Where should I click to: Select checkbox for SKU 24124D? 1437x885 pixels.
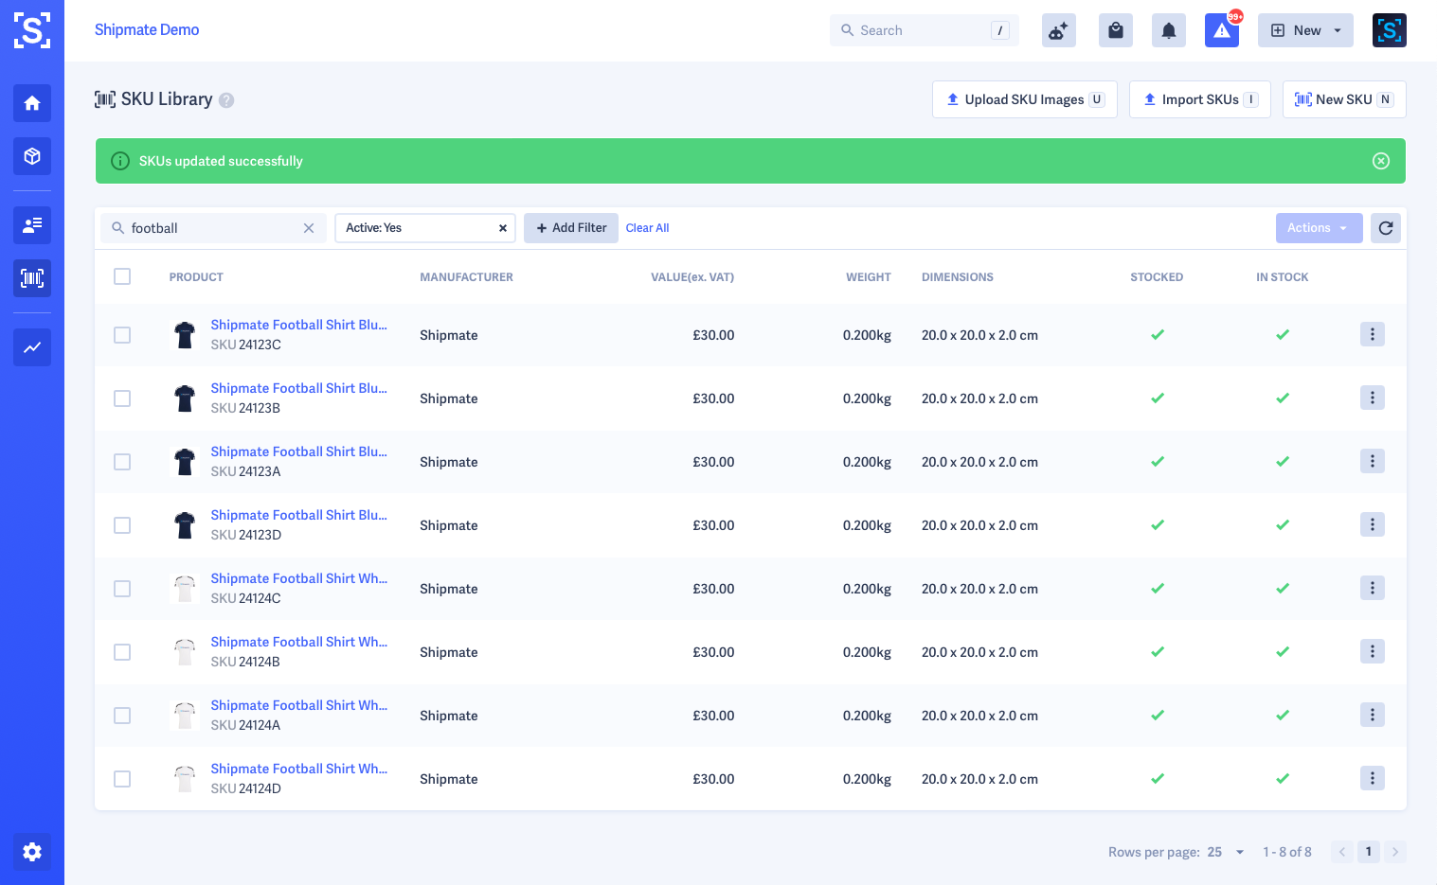pyautogui.click(x=122, y=779)
